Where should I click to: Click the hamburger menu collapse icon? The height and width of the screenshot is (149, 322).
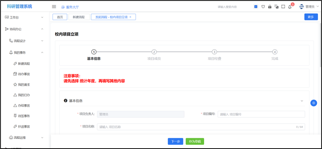point(54,7)
